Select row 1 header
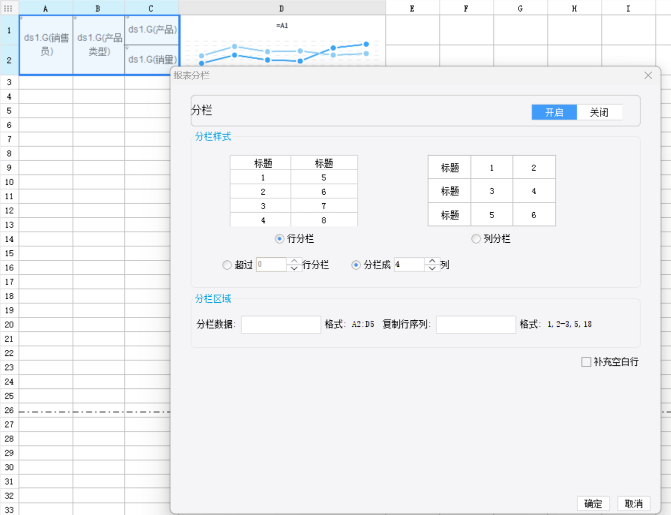Viewport: 671px width, 515px height. point(9,31)
